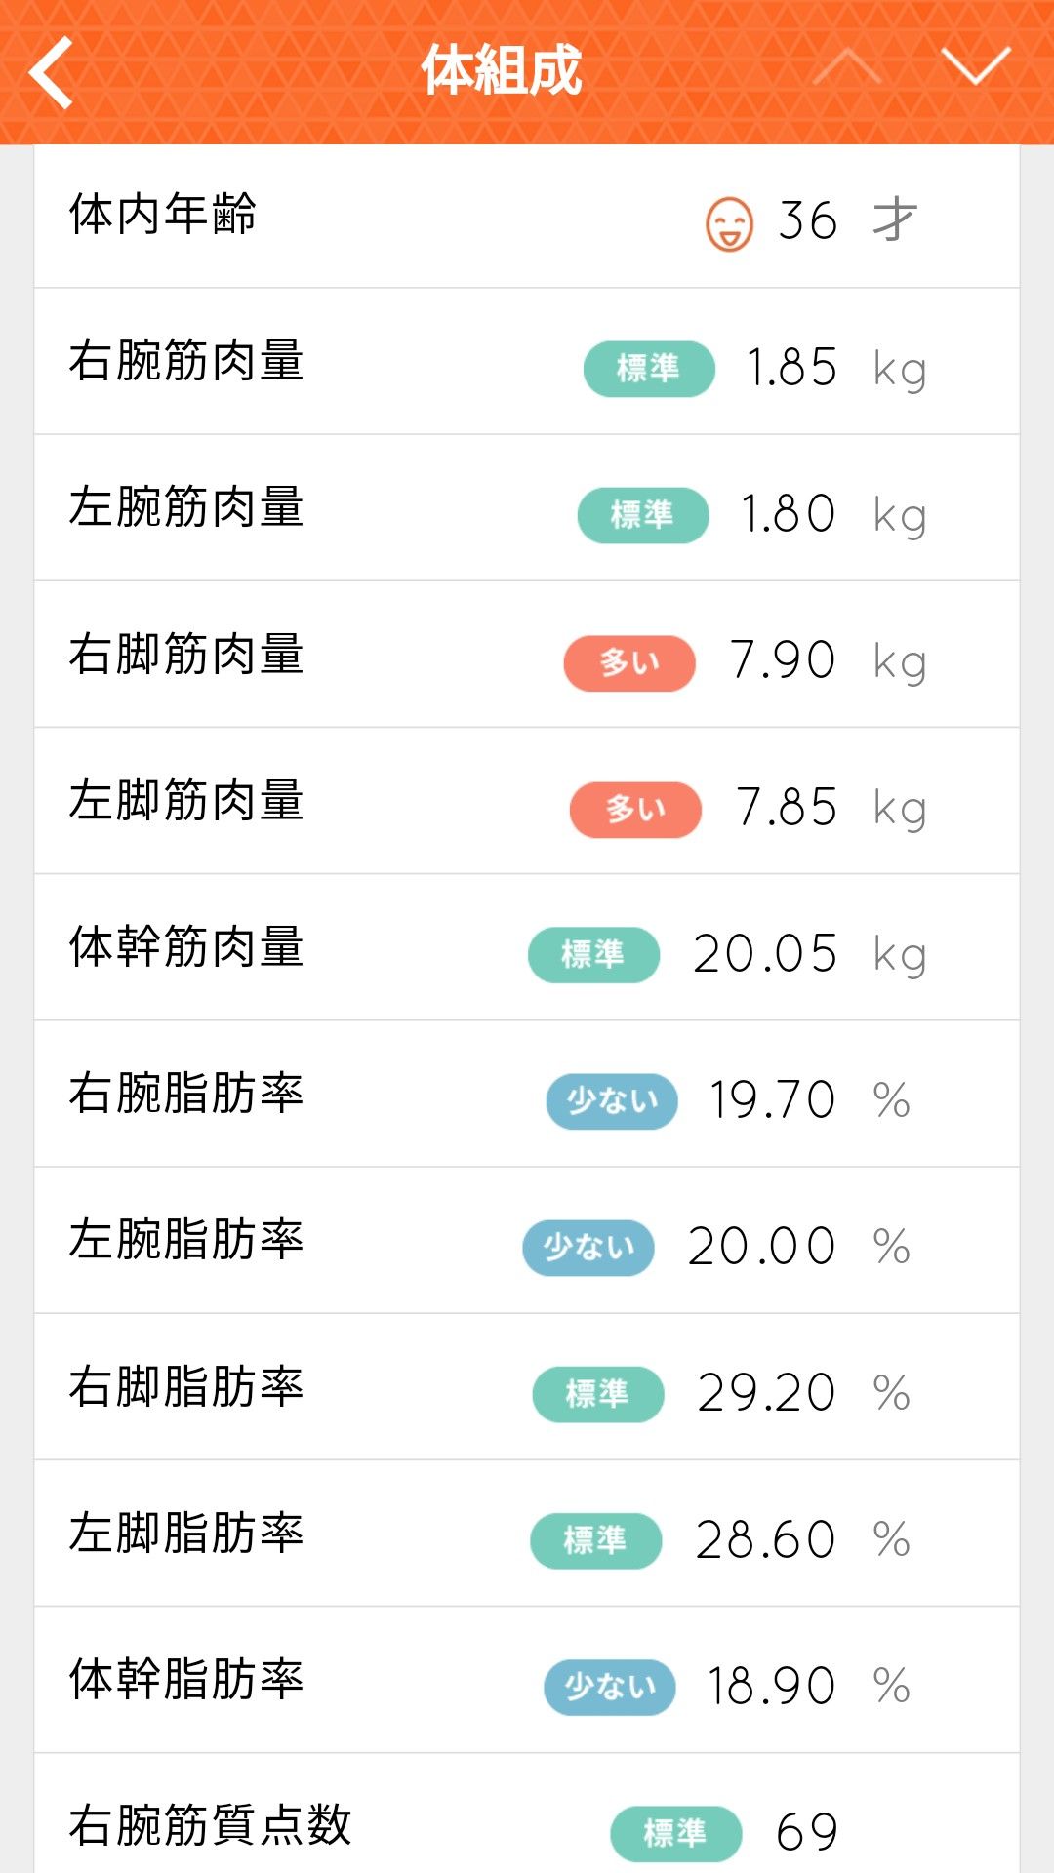Tap the back arrow in header
The width and height of the screenshot is (1054, 1873).
click(52, 71)
